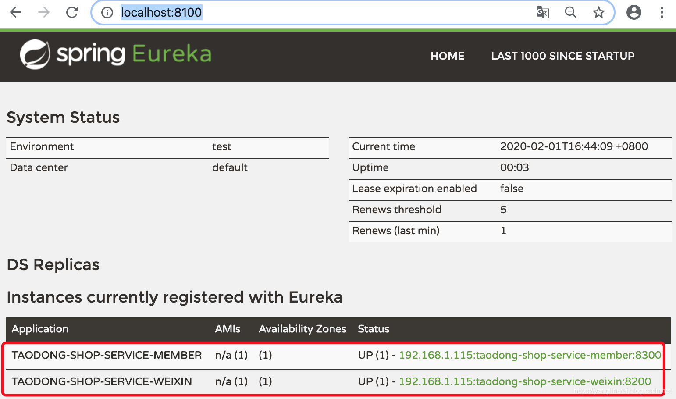Click the Lease expiration enabled label
This screenshot has width=676, height=399.
click(414, 189)
